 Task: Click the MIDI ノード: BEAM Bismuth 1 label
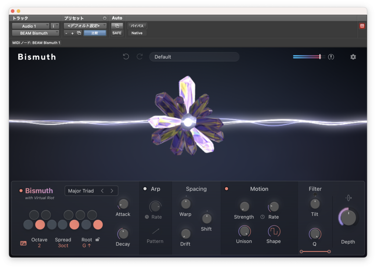(36, 43)
